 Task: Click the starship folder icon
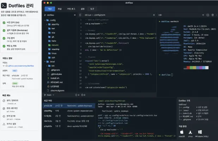click(49, 49)
